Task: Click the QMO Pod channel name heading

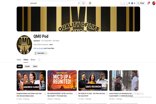Action: click(x=41, y=36)
